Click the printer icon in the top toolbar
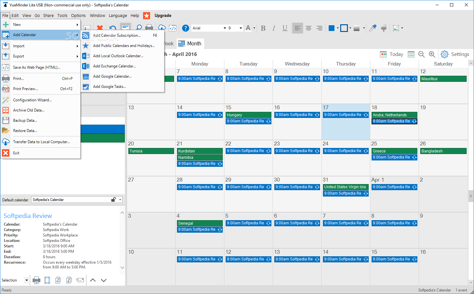474x294 pixels. 149,28
